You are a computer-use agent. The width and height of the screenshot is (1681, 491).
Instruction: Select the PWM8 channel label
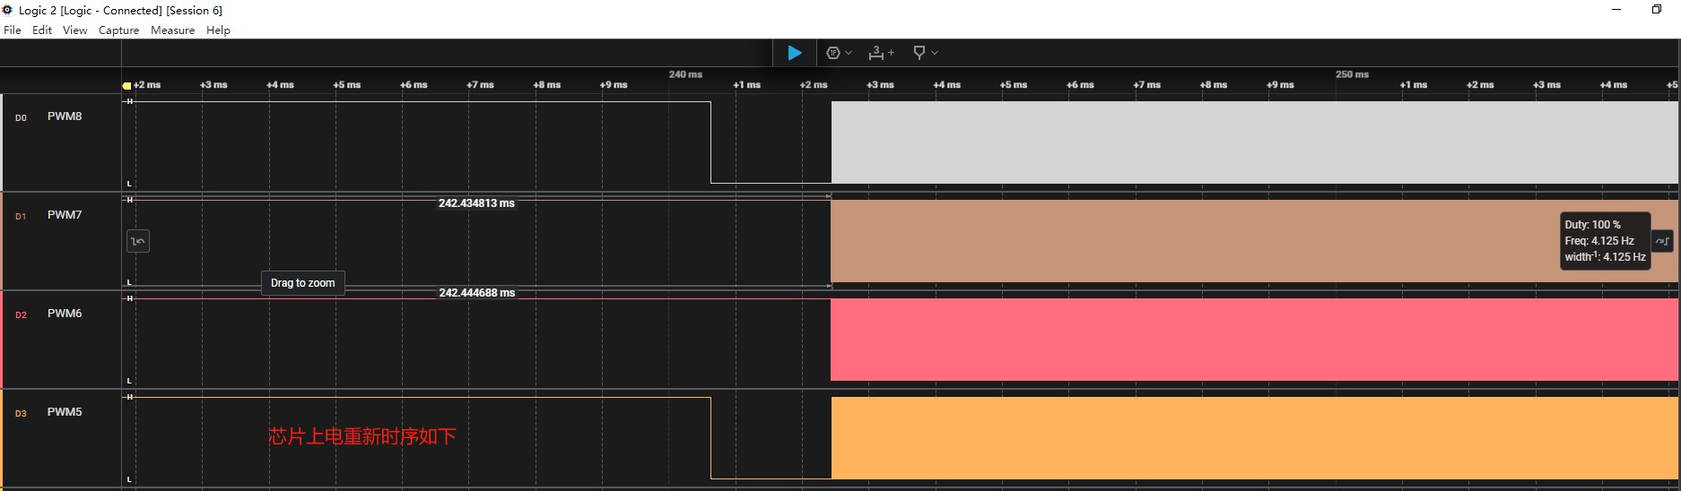tap(65, 116)
